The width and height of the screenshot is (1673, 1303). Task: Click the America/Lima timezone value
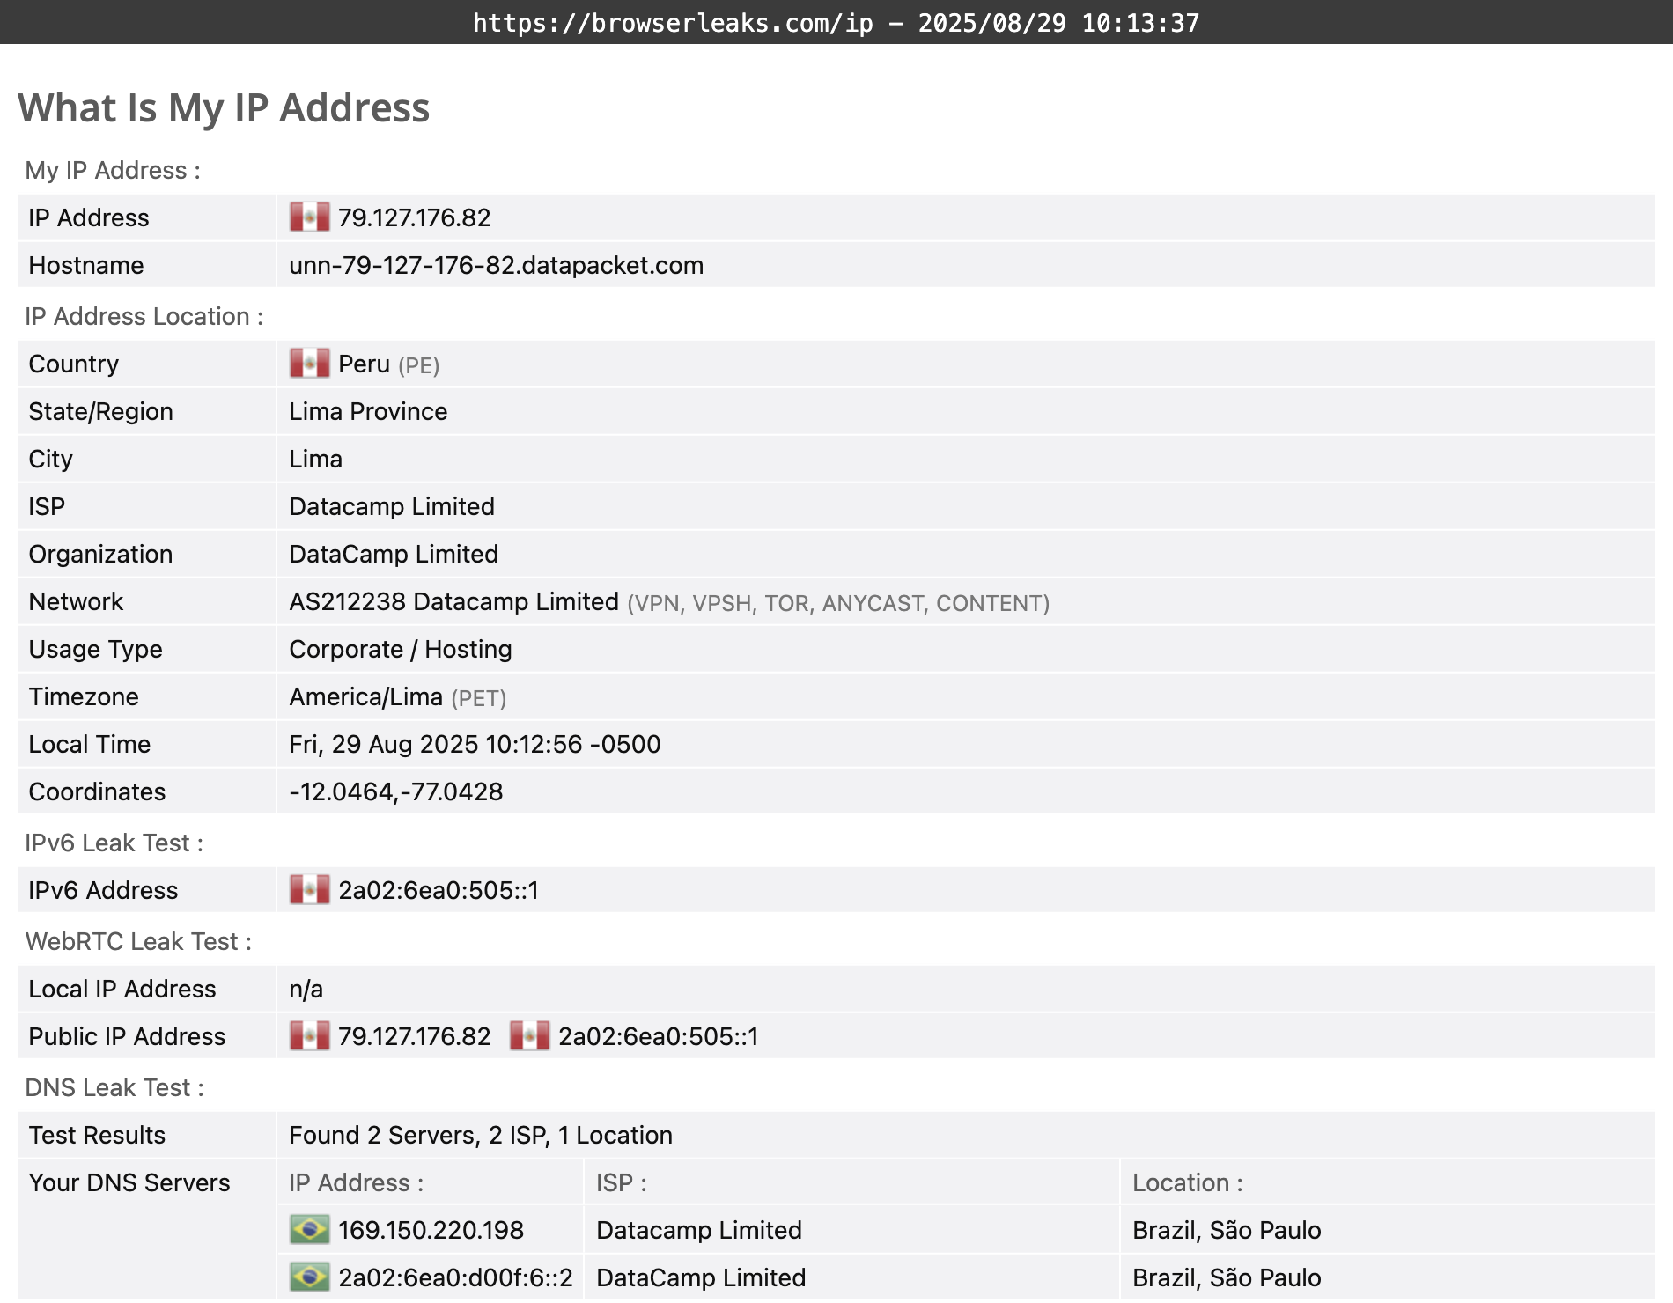tap(366, 696)
